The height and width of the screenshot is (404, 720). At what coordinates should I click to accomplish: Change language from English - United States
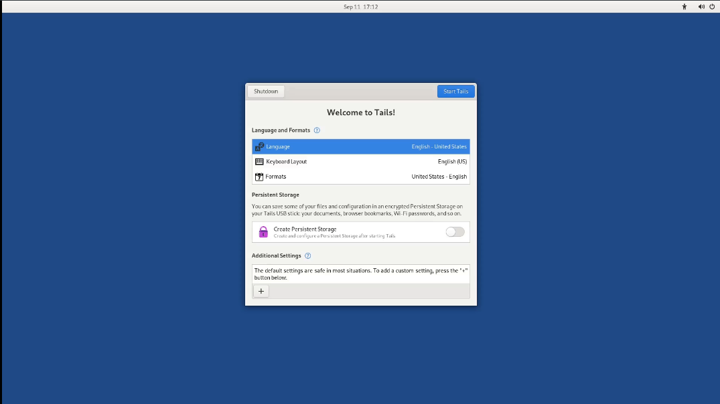point(439,146)
